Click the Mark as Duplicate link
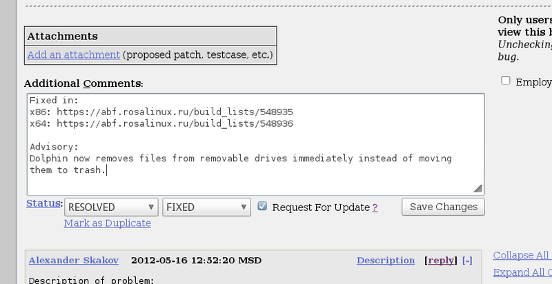The width and height of the screenshot is (552, 284). (107, 223)
